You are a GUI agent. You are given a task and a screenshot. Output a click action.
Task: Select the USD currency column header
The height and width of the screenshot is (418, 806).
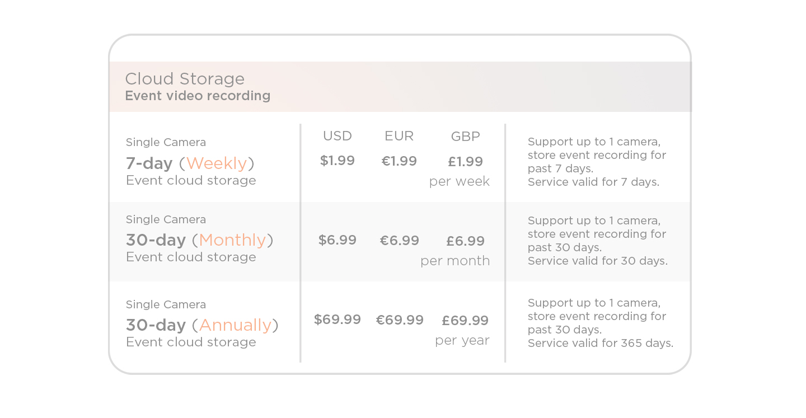pyautogui.click(x=338, y=136)
